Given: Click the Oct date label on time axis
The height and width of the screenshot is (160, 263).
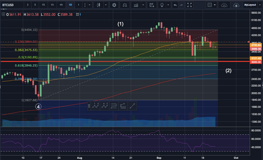Looking at the screenshot, I should point(236,158).
